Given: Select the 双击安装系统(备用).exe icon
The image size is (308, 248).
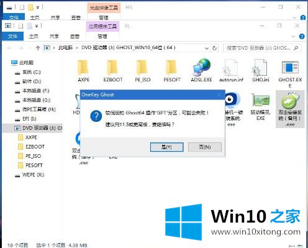Looking at the screenshot, I should click(x=290, y=101).
